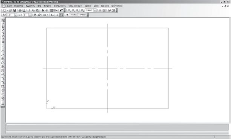Save the document using the floppy disk icon

click(15, 10)
